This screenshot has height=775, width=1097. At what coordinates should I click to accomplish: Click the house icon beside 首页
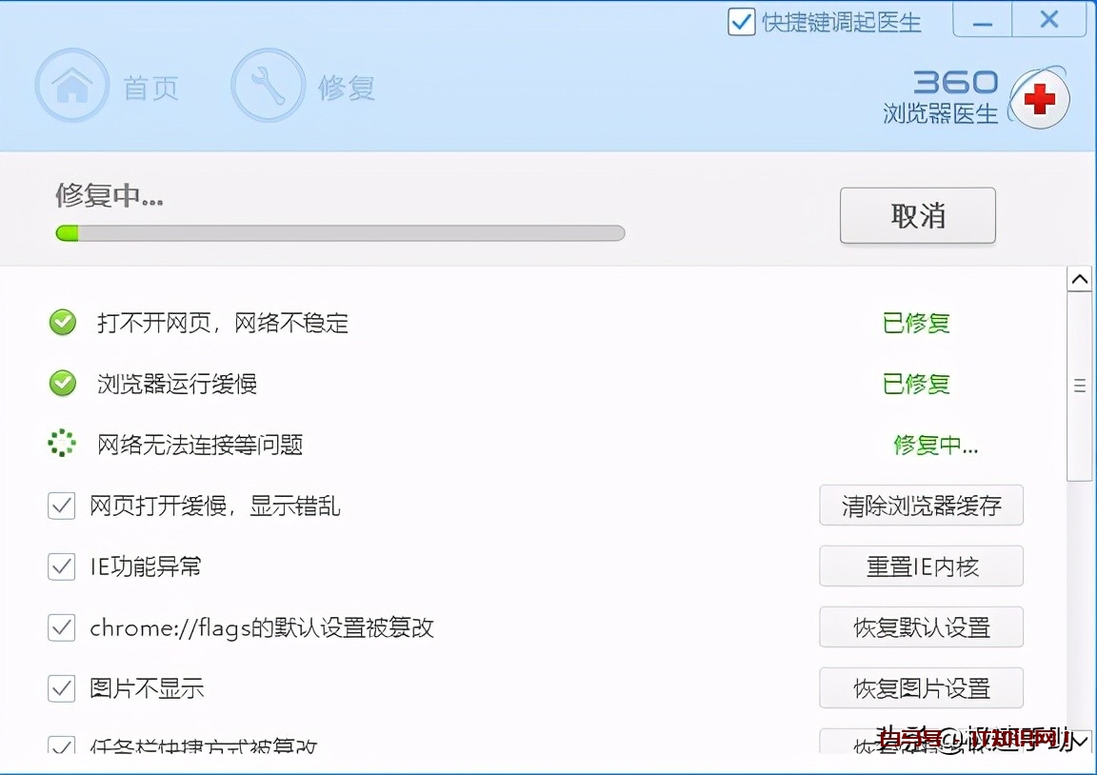72,85
